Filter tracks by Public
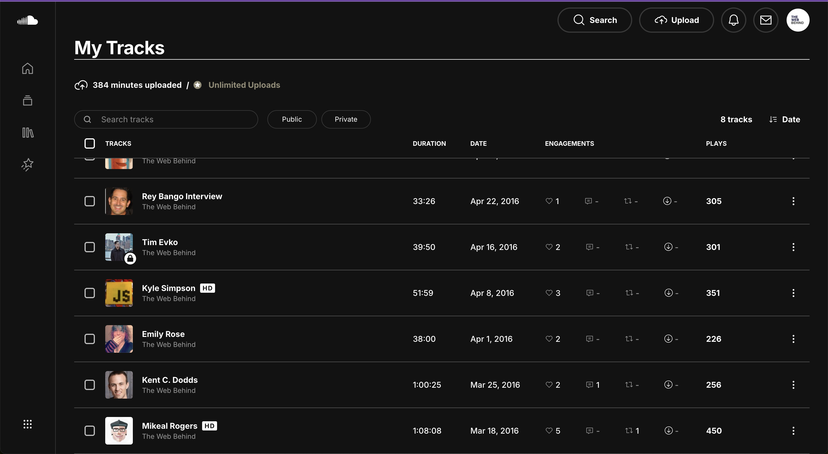 pyautogui.click(x=292, y=119)
